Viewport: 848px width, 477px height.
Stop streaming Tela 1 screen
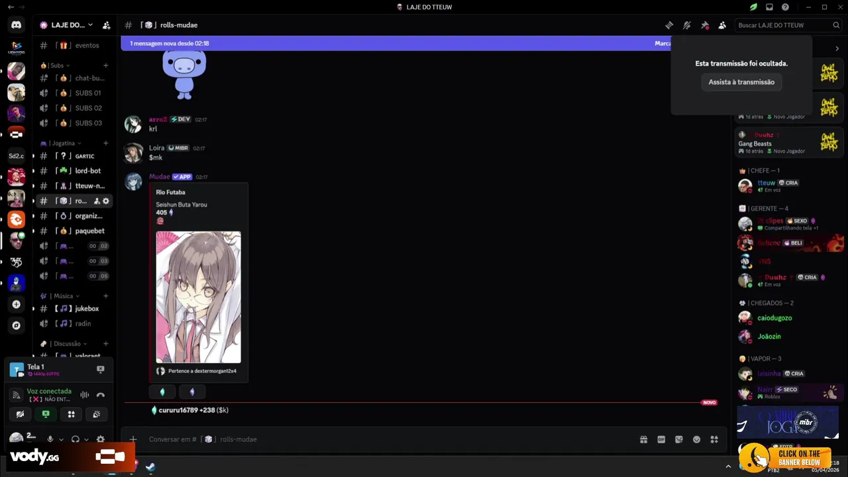tap(101, 369)
